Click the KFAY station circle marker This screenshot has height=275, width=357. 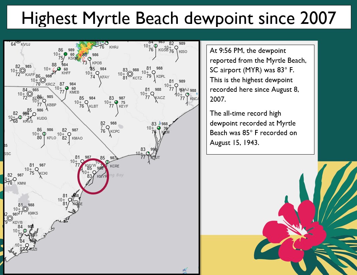tap(97, 73)
